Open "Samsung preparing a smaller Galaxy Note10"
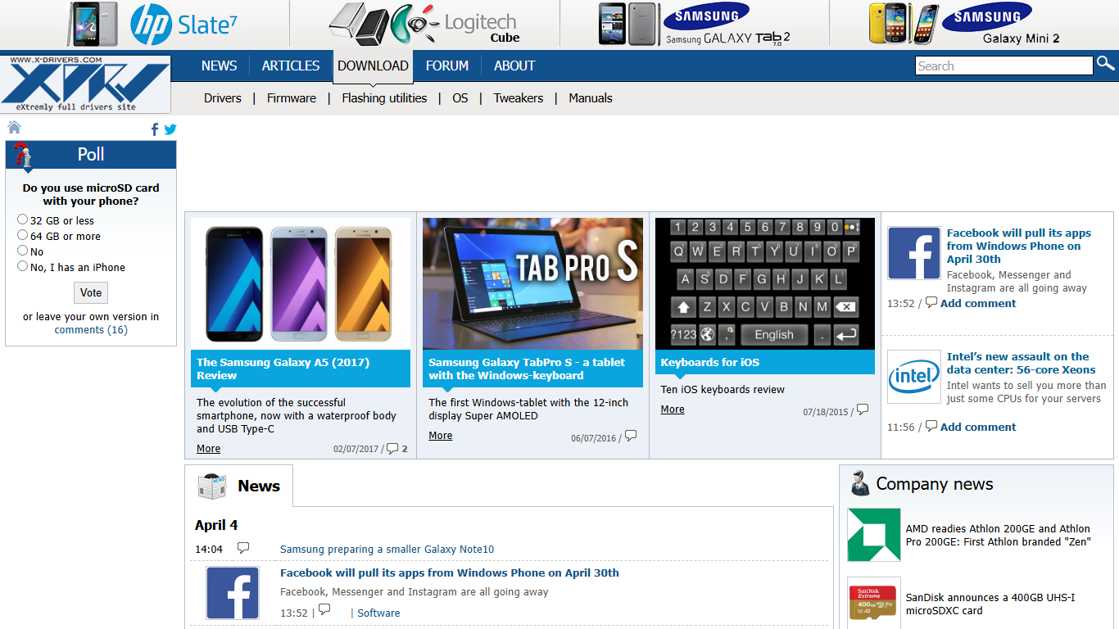The image size is (1119, 629). (387, 549)
